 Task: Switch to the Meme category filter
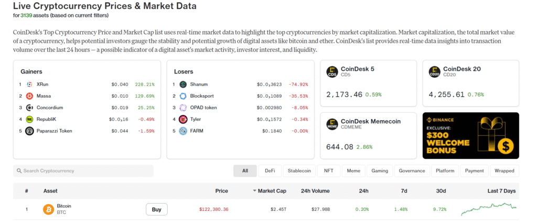tap(353, 171)
